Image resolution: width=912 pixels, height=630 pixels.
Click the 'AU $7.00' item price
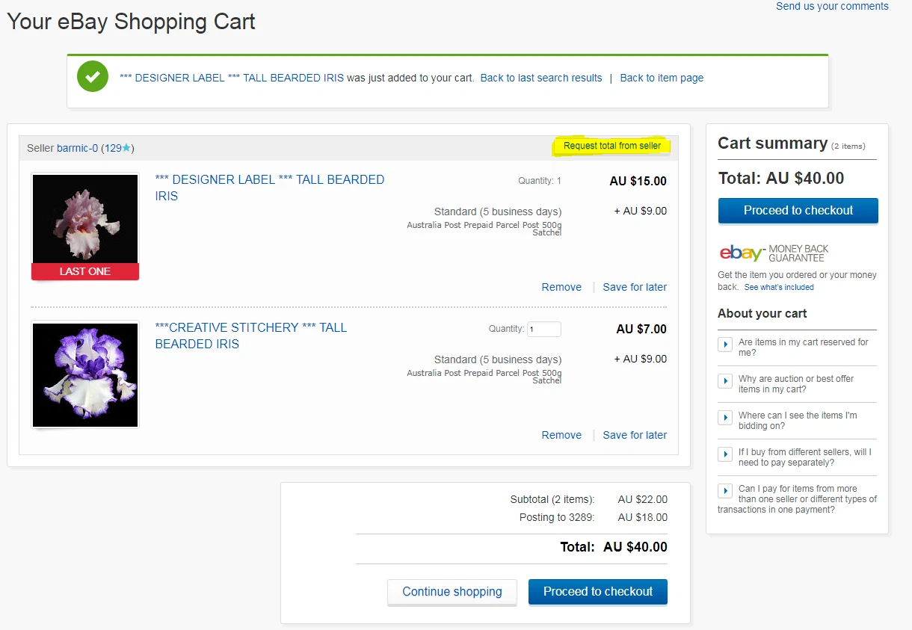[641, 329]
